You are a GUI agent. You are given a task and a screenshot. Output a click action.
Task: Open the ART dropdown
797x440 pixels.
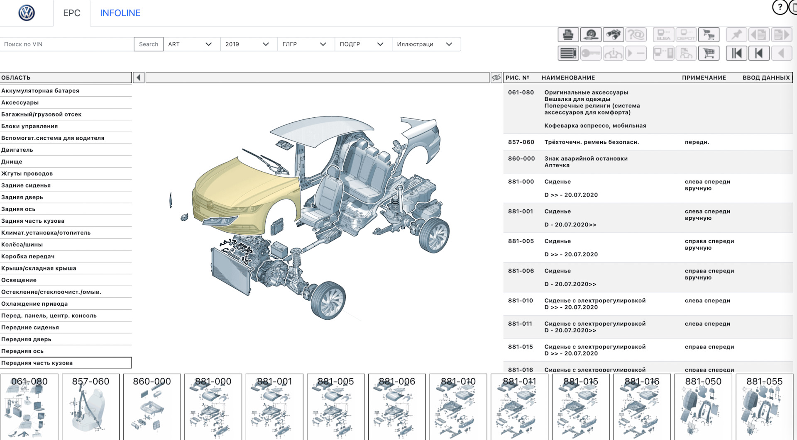tap(191, 44)
